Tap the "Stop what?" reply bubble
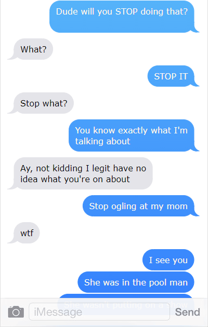The image size is (208, 327). coord(44,103)
